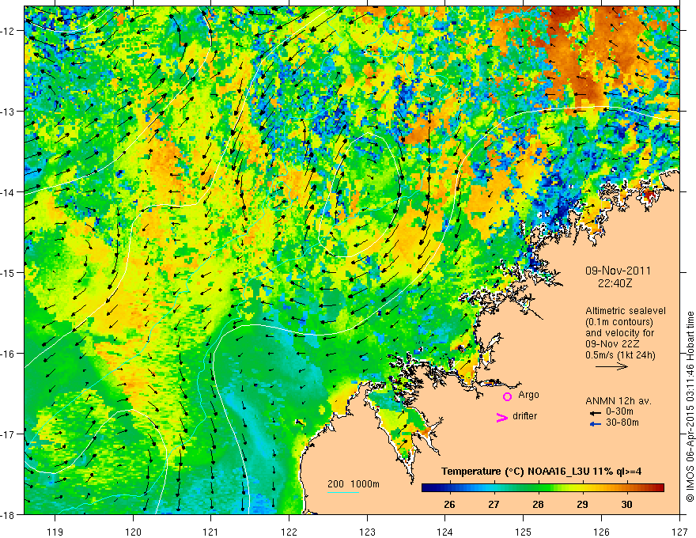This screenshot has width=696, height=538.
Task: Click the 0.5m/s velocity scale arrow
Action: coord(611,366)
